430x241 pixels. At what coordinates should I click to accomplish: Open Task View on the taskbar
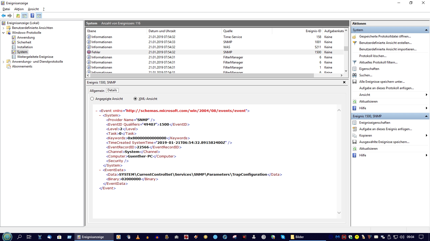pos(29,237)
